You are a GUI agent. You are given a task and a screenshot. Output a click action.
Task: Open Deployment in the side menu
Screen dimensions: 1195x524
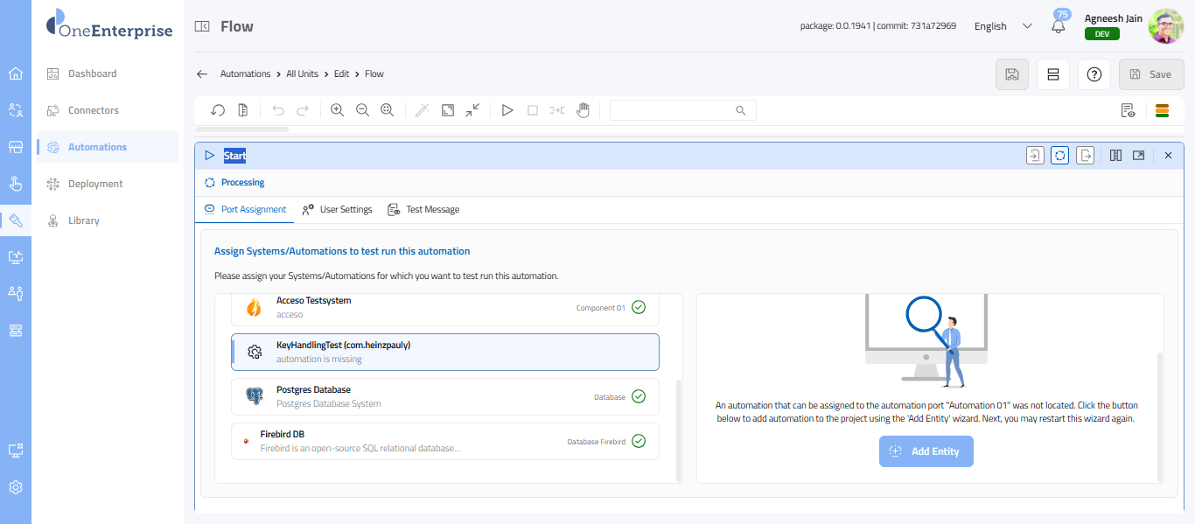coord(95,184)
